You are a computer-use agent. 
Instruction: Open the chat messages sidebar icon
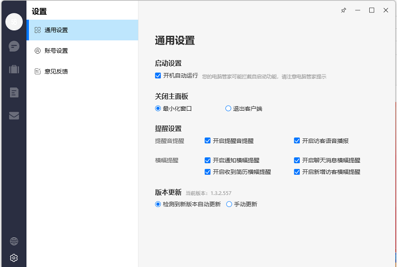pyautogui.click(x=14, y=47)
